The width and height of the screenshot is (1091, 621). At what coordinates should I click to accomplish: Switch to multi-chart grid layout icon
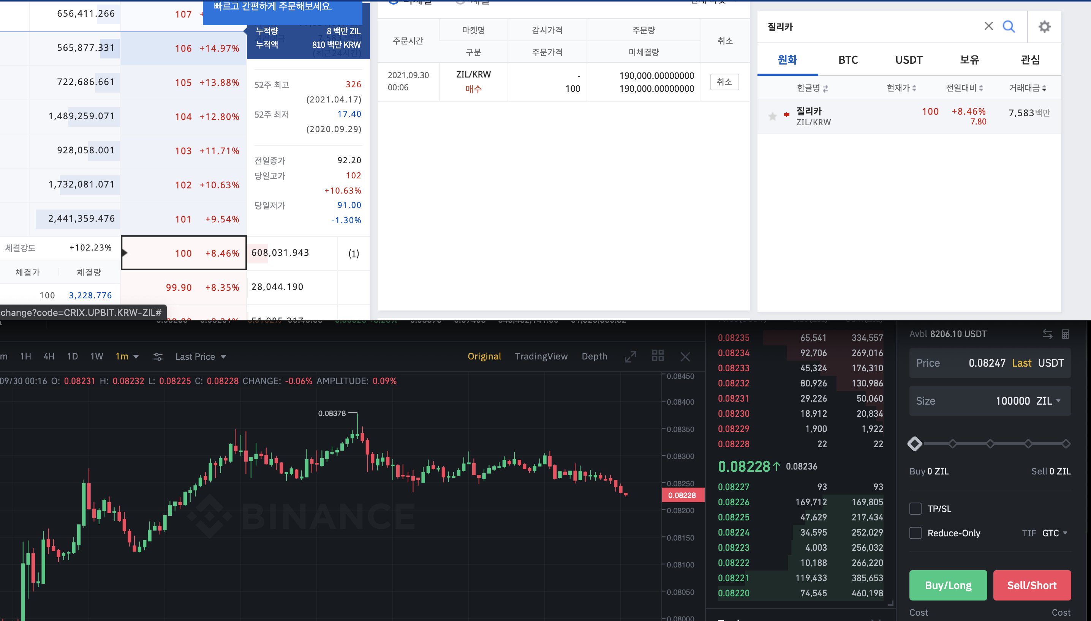click(658, 356)
